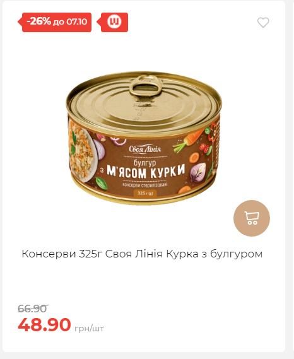Add product to favorites with heart icon
294x359 pixels.
click(263, 23)
